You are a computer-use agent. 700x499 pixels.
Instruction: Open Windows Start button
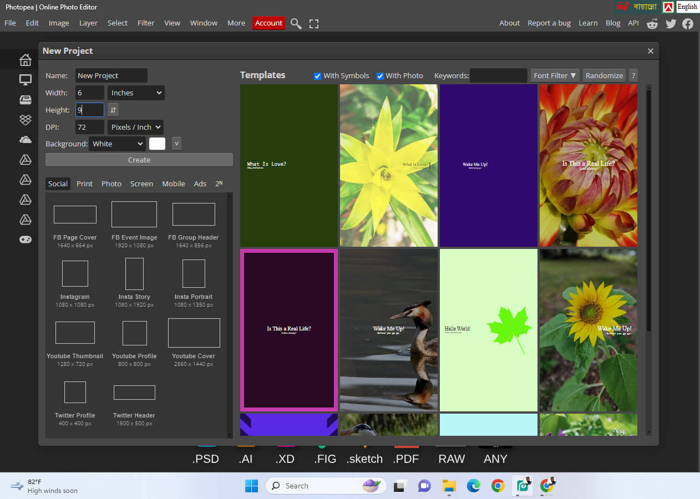251,486
